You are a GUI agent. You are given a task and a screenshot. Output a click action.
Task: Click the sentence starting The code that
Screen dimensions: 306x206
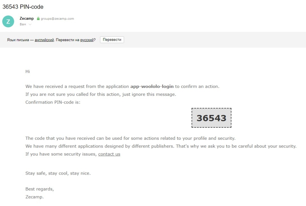point(130,138)
